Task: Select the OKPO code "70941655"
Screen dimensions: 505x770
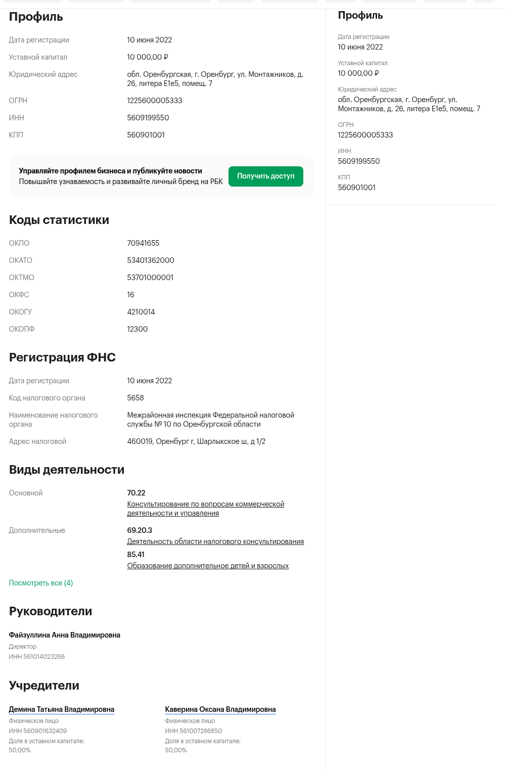Action: [144, 243]
